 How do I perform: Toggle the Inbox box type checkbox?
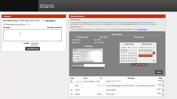[x=95, y=40]
